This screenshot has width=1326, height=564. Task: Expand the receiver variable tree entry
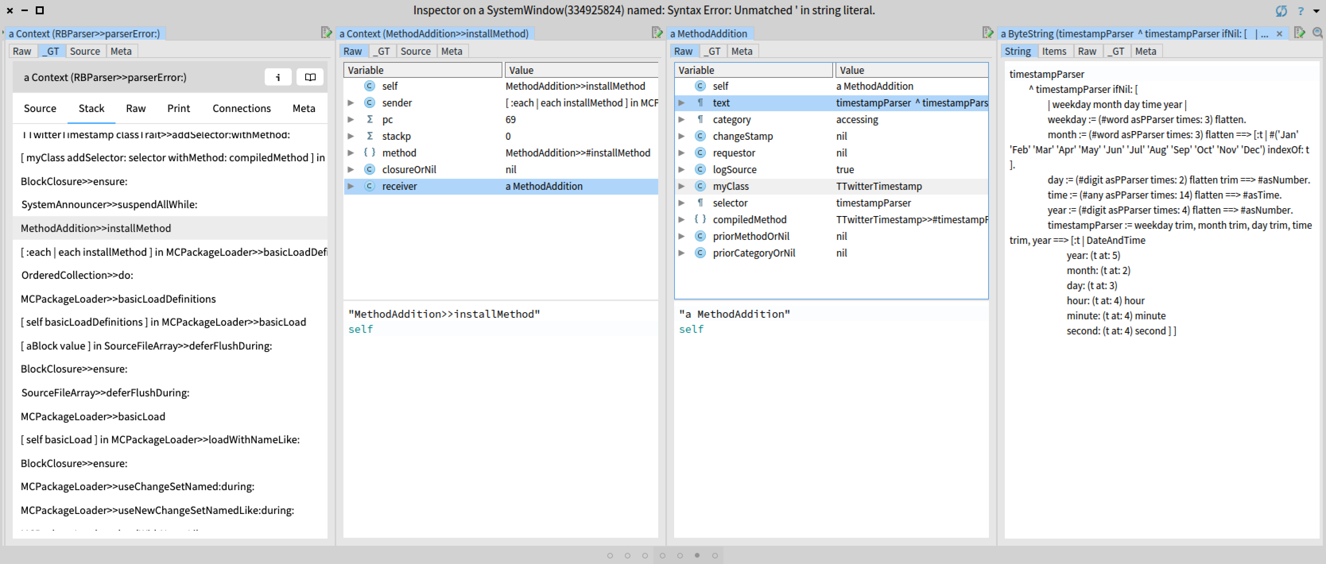(x=352, y=186)
